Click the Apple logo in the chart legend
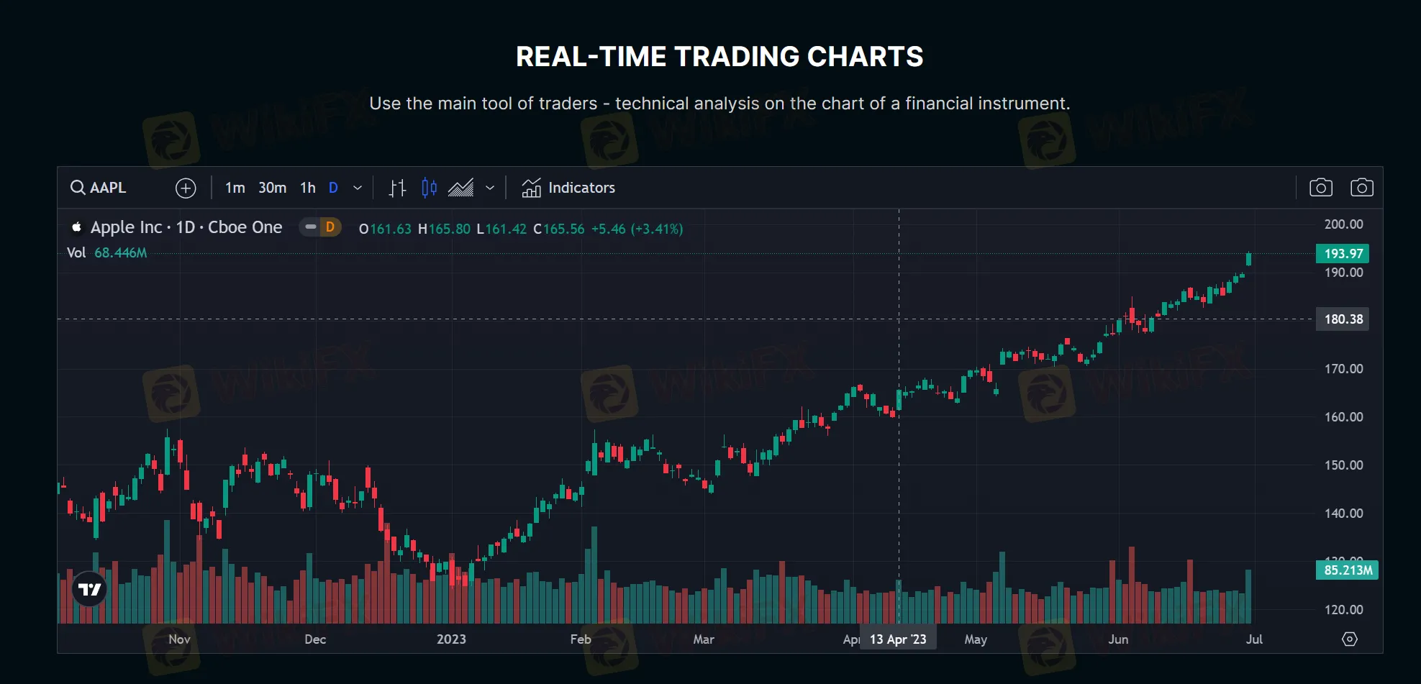This screenshot has width=1421, height=684. click(x=76, y=227)
